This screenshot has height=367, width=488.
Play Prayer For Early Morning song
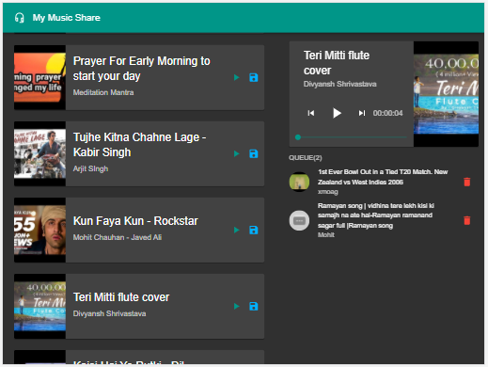coord(237,77)
